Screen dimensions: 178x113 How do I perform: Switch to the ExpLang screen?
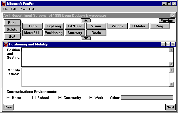tap(54, 26)
